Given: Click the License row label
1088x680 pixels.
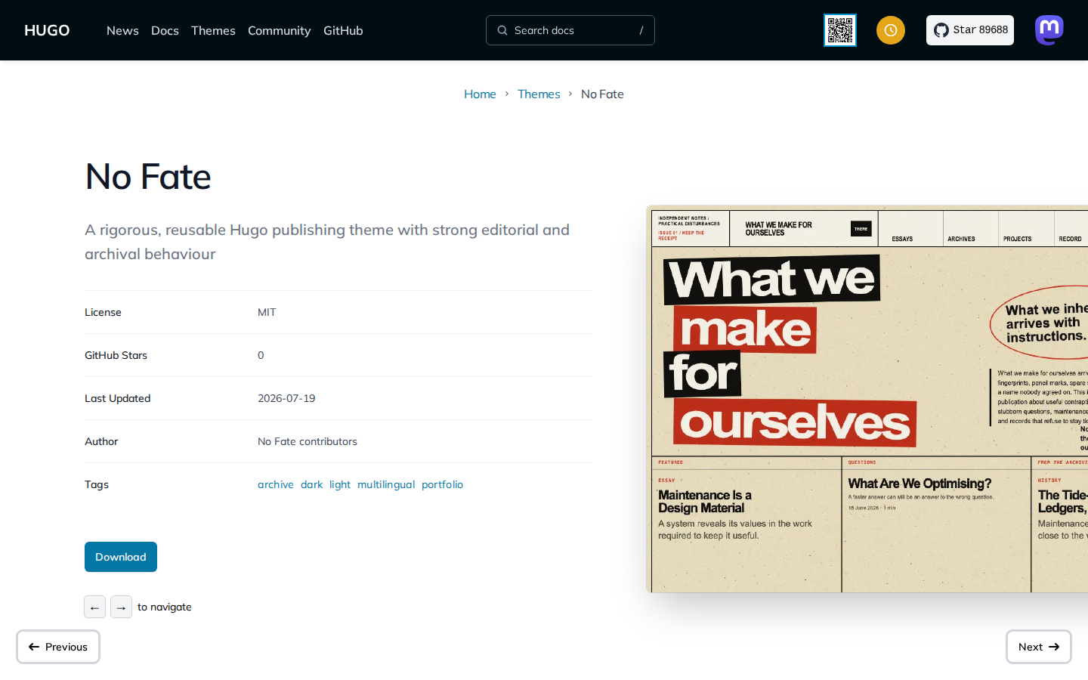Looking at the screenshot, I should pos(103,312).
